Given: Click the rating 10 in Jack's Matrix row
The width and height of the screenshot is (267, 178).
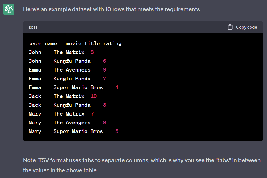Looking at the screenshot, I should click(94, 96).
